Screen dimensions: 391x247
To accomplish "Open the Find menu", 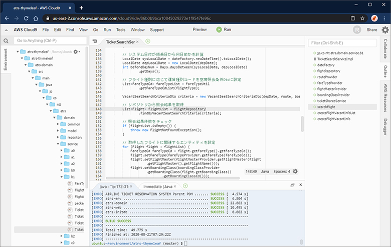I will tap(70, 30).
